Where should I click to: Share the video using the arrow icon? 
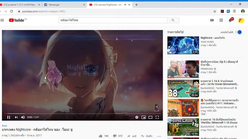tap(129, 136)
